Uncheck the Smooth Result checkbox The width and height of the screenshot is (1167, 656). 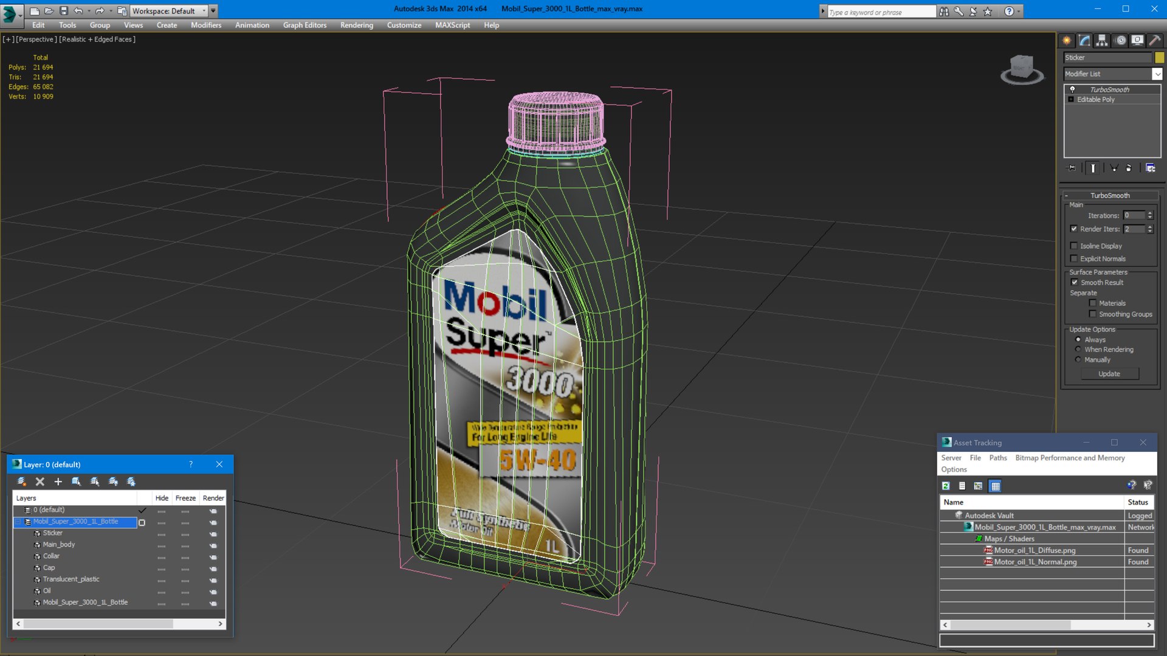(1074, 283)
